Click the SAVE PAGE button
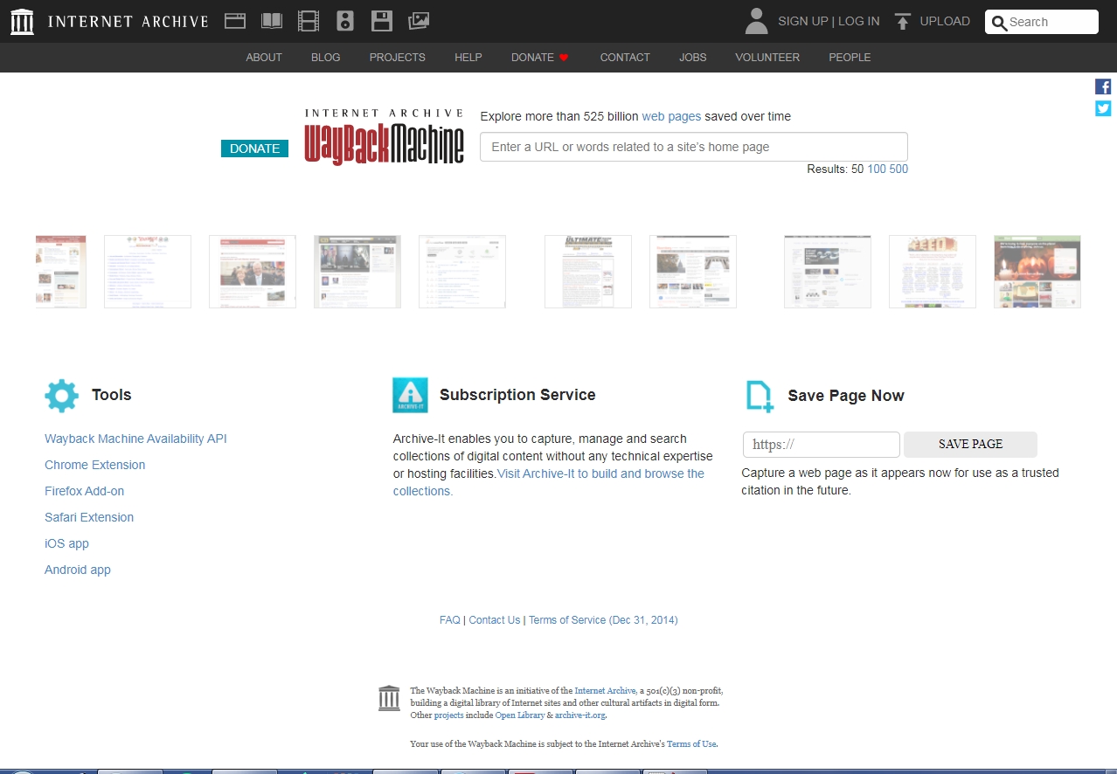1117x774 pixels. click(970, 444)
